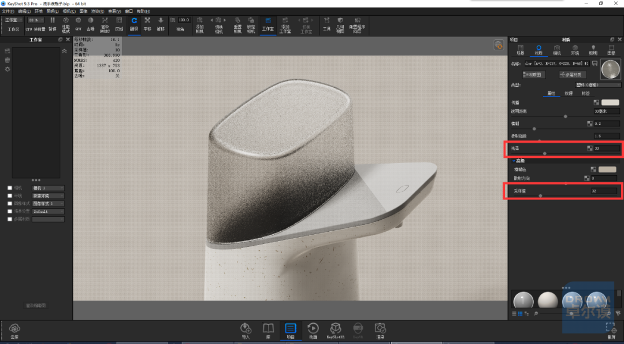Open the 相机 1 camera dropdown

click(x=48, y=188)
